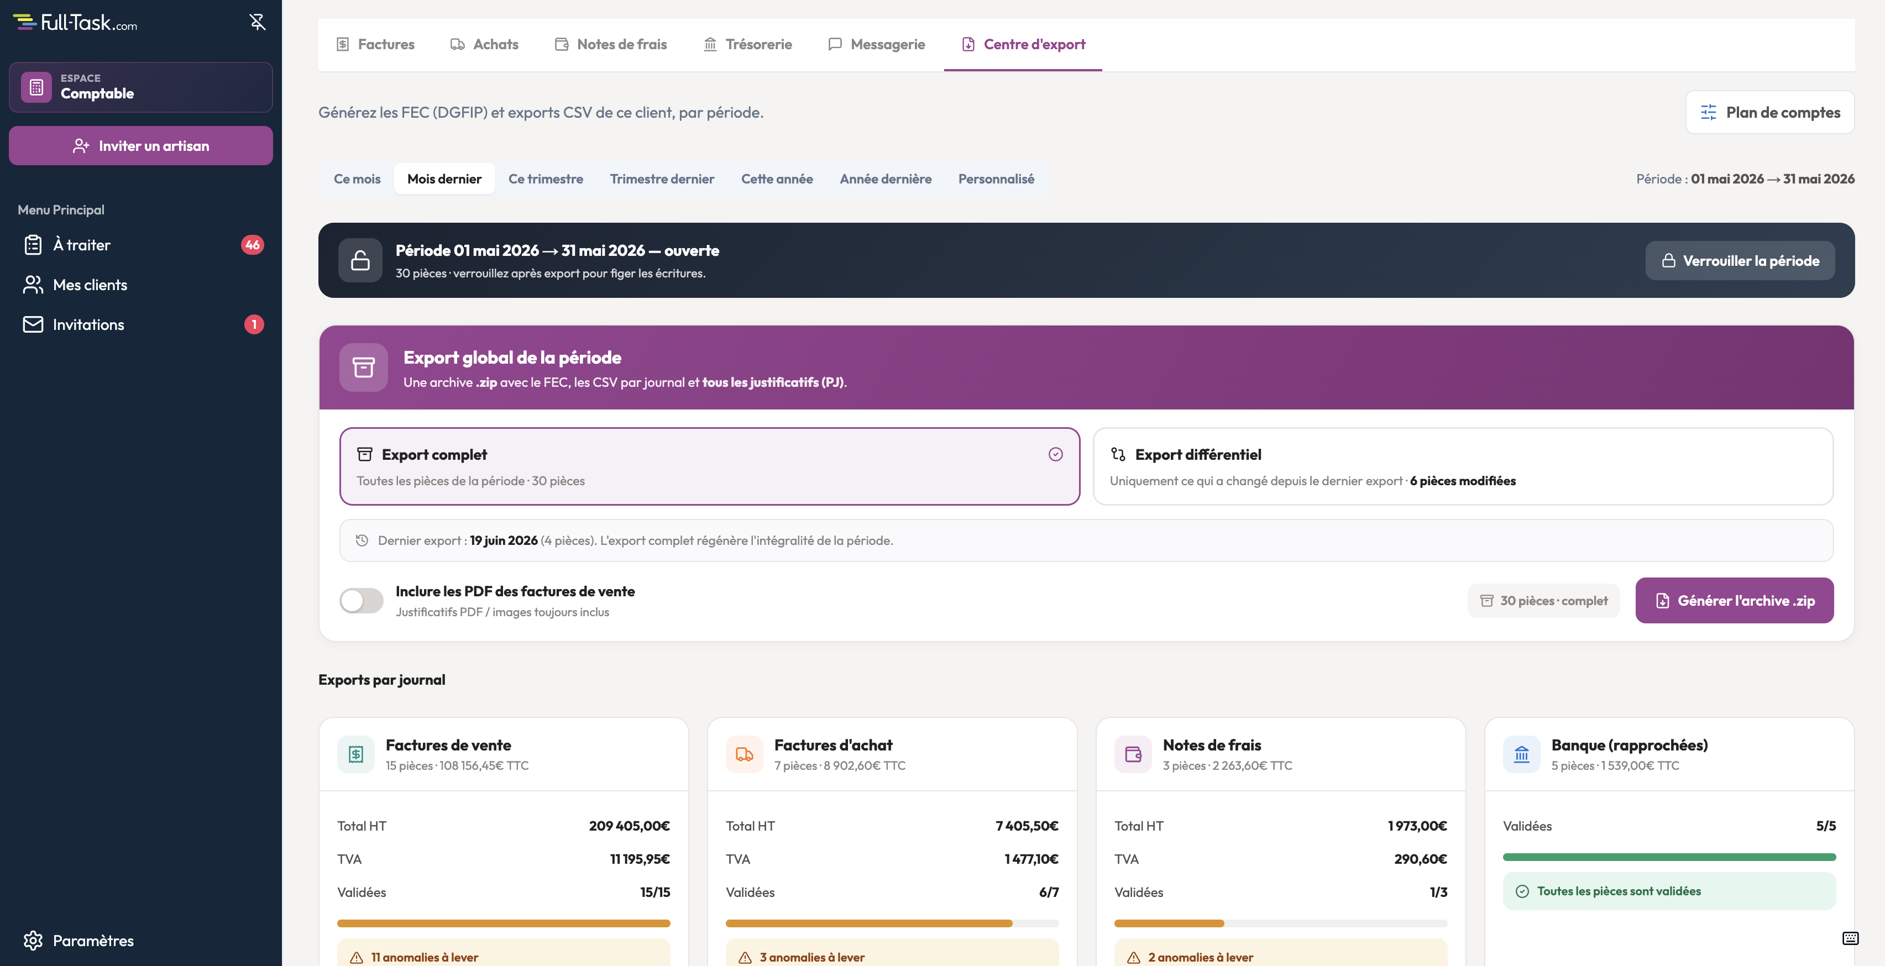
Task: Click the archive icon in Export global header
Action: tap(364, 368)
